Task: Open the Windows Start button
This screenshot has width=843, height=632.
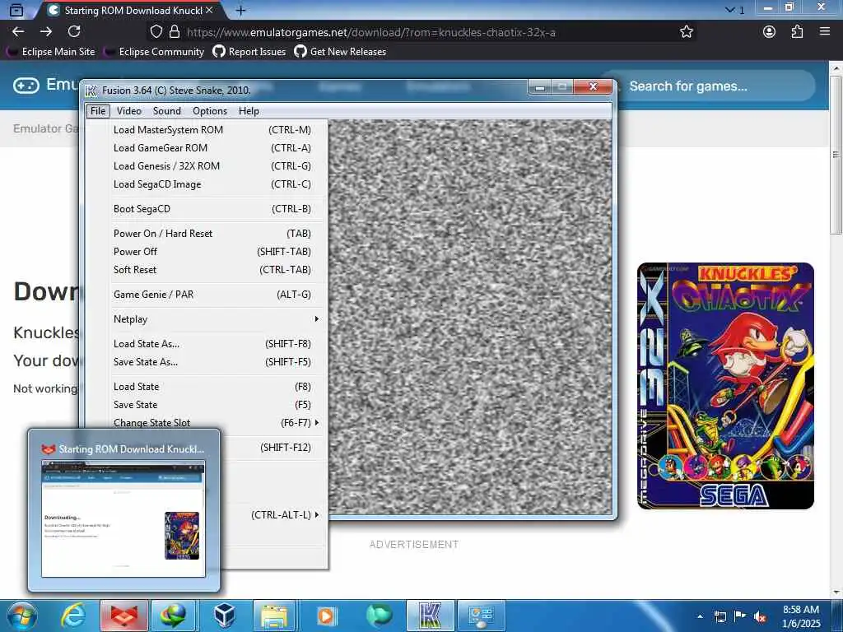Action: pos(22,616)
